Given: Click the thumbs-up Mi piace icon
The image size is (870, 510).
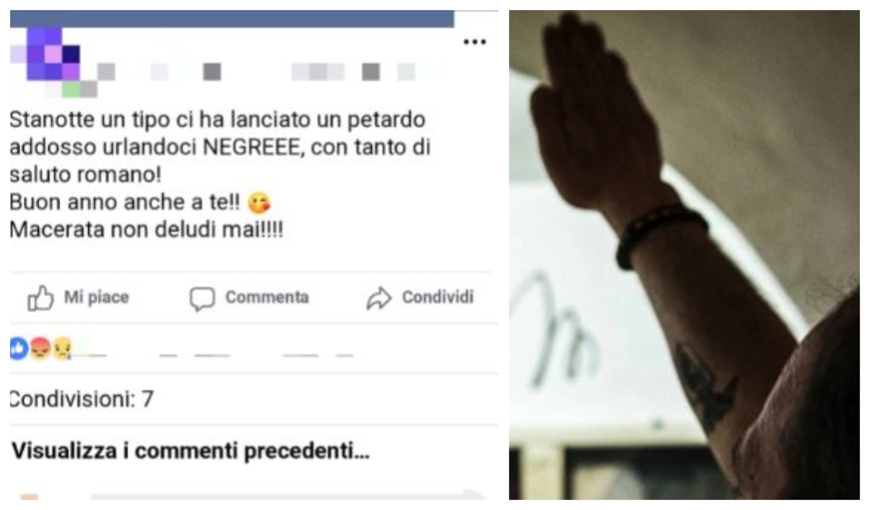Looking at the screenshot, I should pyautogui.click(x=41, y=298).
